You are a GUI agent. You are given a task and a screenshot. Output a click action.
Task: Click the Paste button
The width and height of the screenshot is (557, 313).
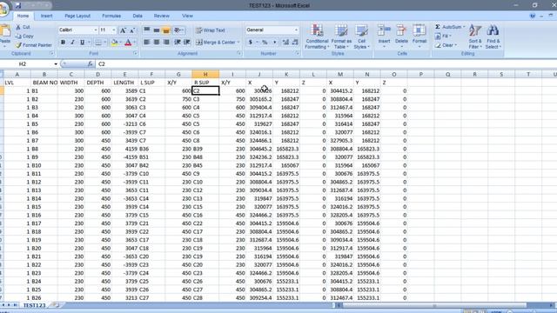pyautogui.click(x=5, y=37)
